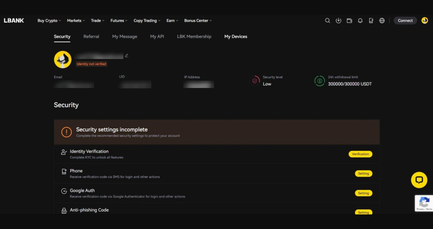
Task: Click the search magnifier icon
Action: 328,21
